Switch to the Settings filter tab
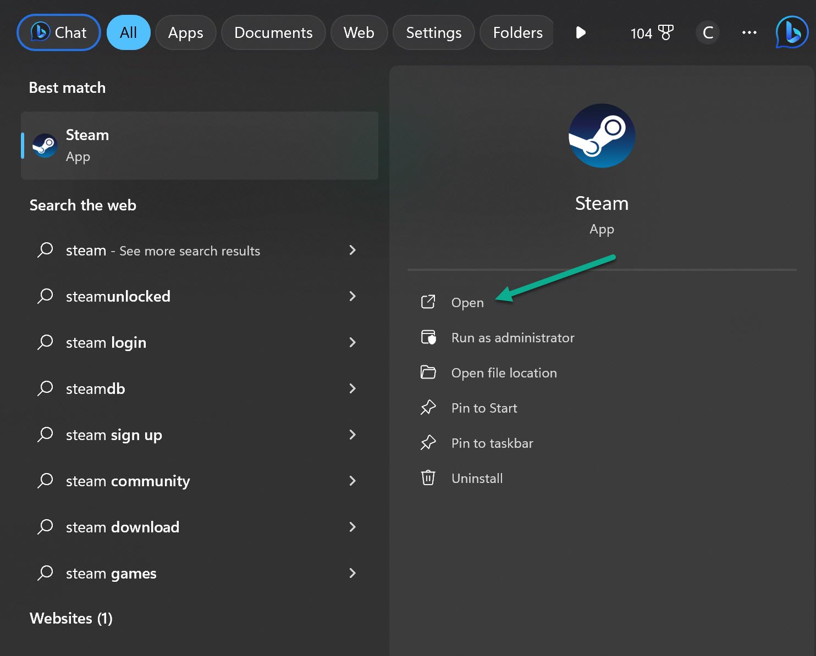 click(x=433, y=32)
